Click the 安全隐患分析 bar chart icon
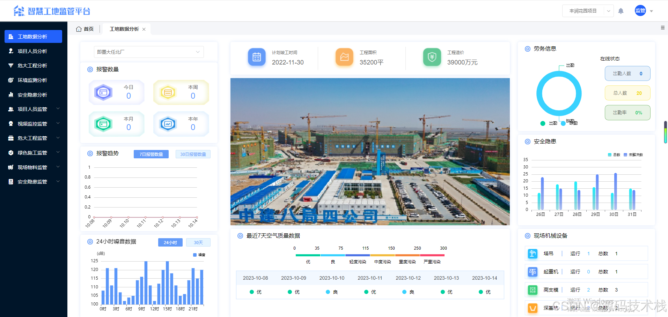 (11, 95)
